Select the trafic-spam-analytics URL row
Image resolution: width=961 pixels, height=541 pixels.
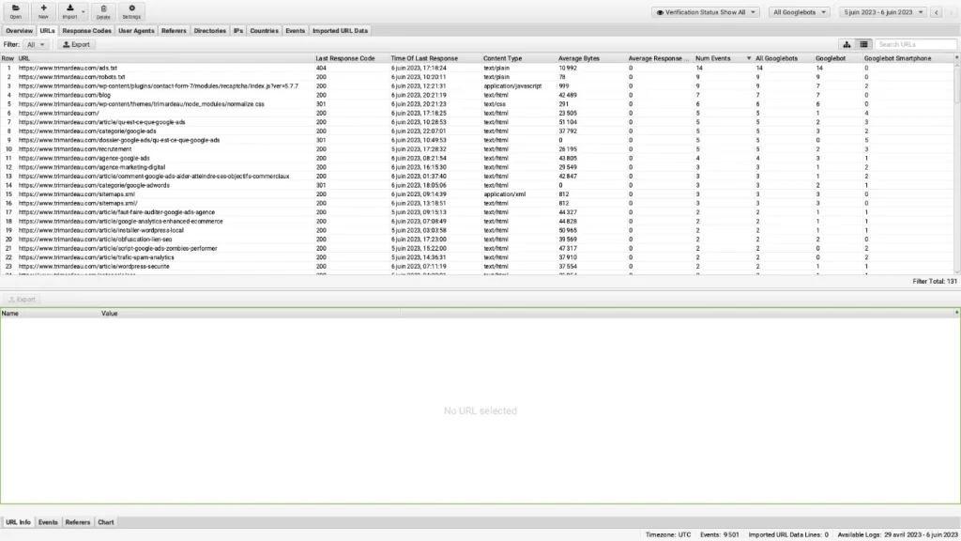coord(478,257)
